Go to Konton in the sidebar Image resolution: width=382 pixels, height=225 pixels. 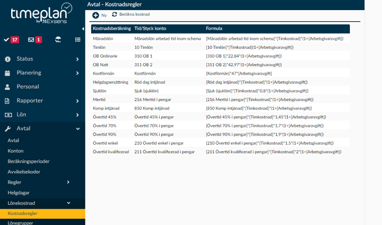(x=16, y=151)
